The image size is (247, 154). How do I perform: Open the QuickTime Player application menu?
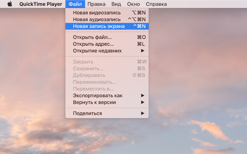pos(41,4)
